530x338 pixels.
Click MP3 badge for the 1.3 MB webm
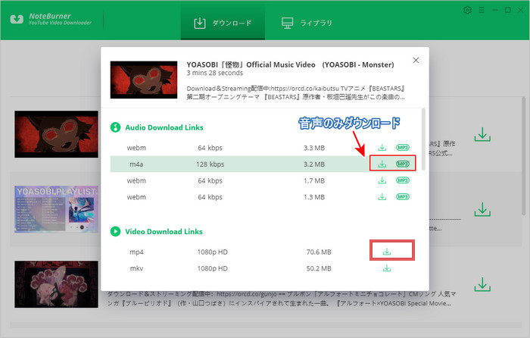(x=403, y=197)
